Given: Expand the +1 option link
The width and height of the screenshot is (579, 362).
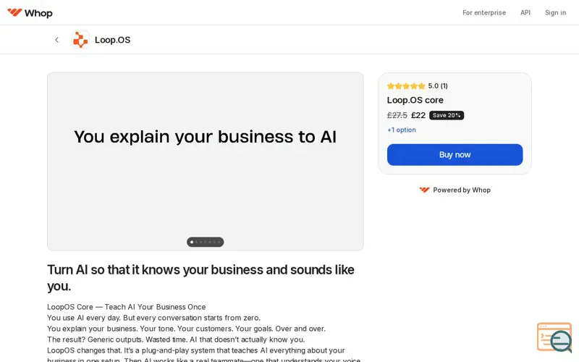Looking at the screenshot, I should point(402,130).
